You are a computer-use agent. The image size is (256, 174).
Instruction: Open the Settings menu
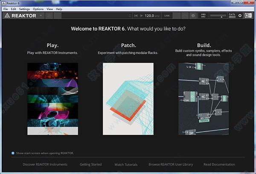(x=24, y=9)
